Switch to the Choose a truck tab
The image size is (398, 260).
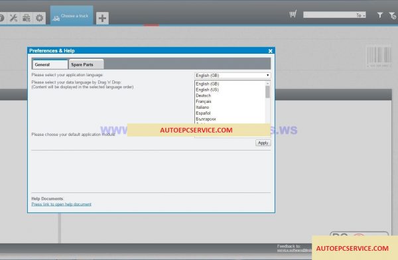point(72,16)
